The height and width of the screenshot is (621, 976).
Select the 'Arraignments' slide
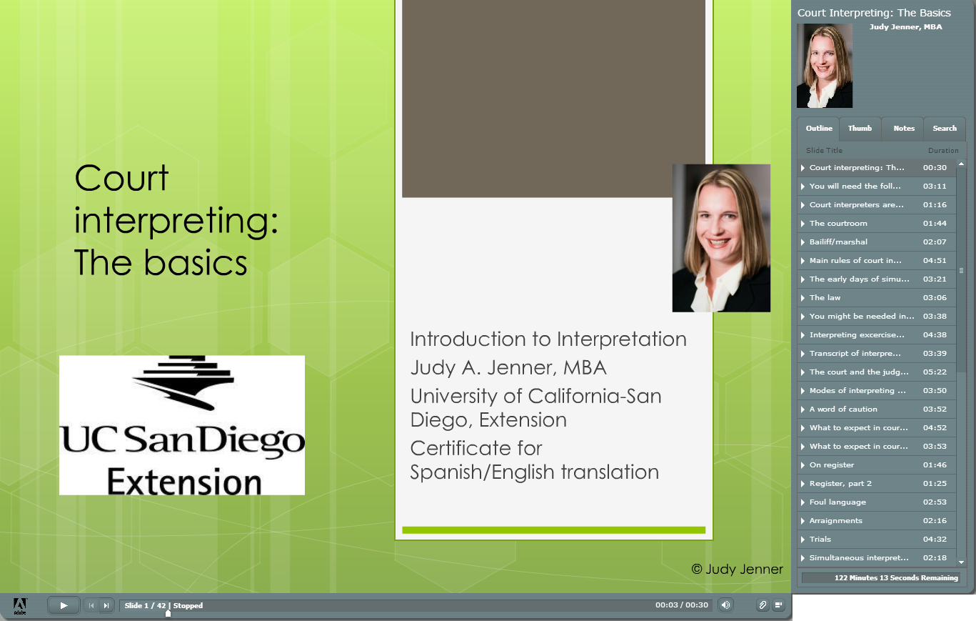point(877,520)
